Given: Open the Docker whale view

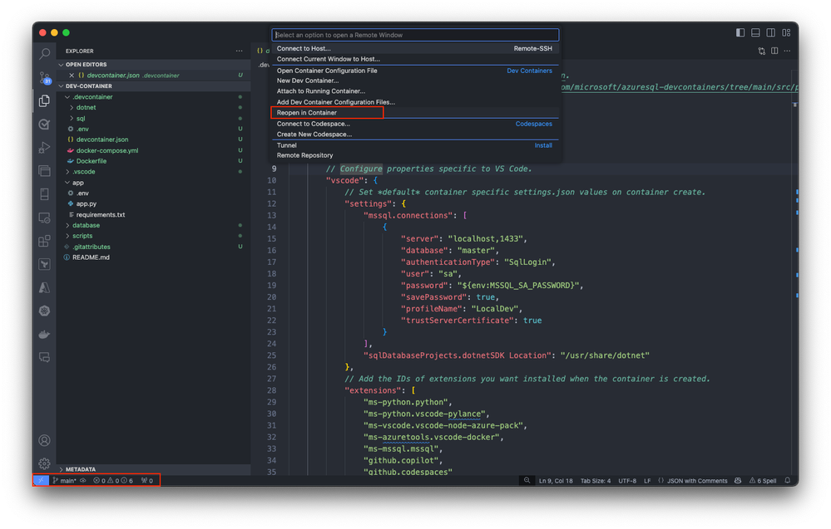Looking at the screenshot, I should pyautogui.click(x=45, y=335).
